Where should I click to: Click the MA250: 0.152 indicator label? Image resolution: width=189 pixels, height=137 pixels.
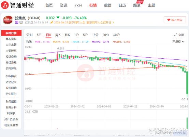[121, 42]
